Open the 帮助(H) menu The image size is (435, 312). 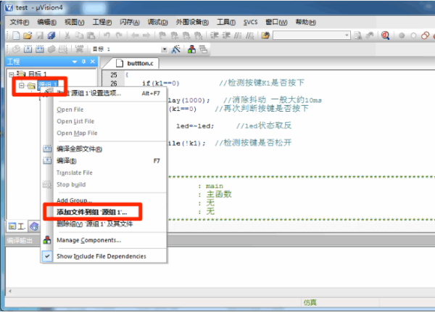click(306, 22)
